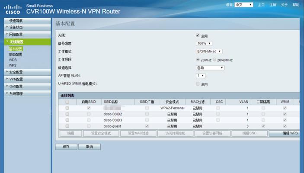The height and width of the screenshot is (173, 304).
Task: Tick the select-all checkbox in table header
Action: 67,102
